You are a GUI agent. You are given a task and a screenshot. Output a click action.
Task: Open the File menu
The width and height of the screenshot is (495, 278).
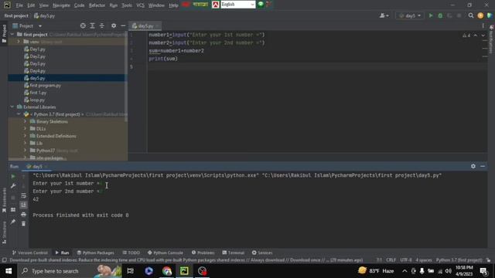pyautogui.click(x=19, y=5)
